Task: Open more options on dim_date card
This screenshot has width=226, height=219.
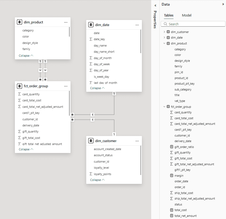Action: (137, 25)
